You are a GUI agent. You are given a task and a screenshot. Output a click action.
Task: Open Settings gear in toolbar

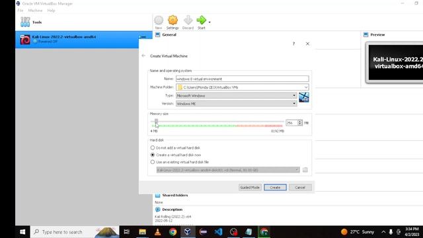coord(173,22)
